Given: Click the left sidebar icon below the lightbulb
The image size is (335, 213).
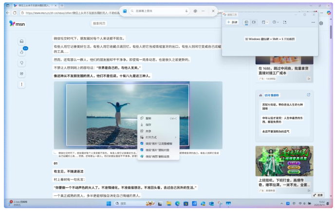Looking at the screenshot, I should (x=21, y=73).
